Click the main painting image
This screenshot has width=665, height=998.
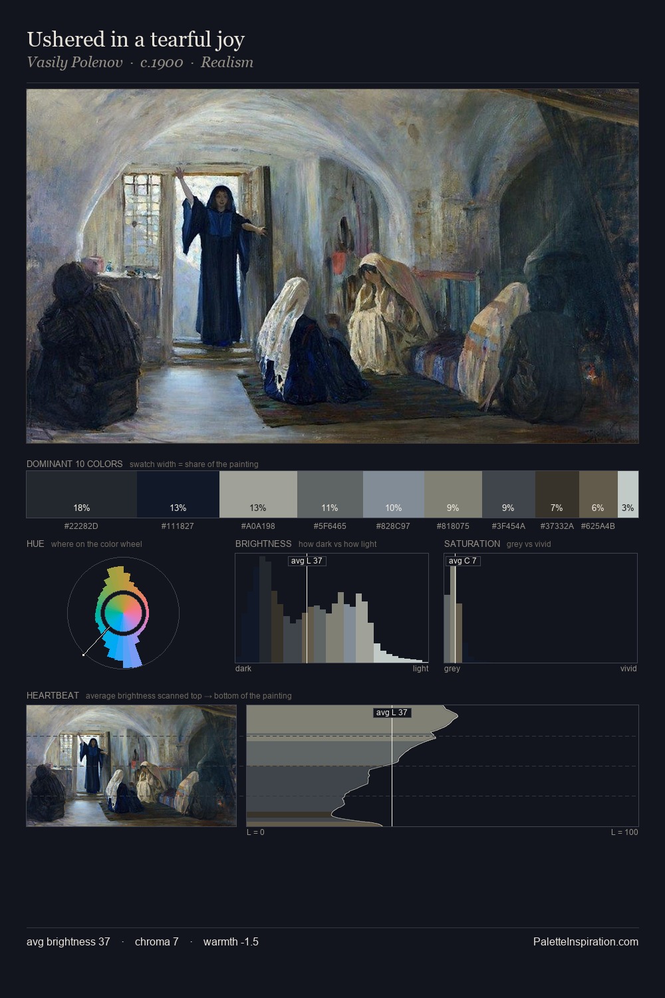[332, 266]
